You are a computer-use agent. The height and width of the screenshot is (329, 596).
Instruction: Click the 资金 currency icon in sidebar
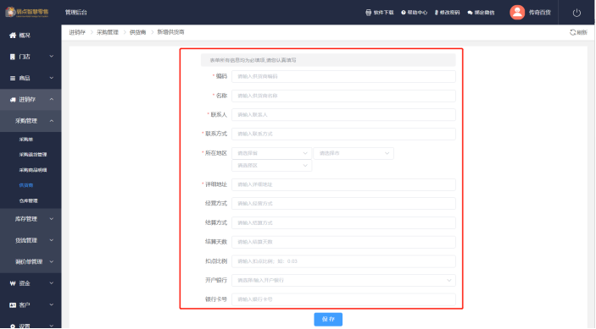coord(13,283)
